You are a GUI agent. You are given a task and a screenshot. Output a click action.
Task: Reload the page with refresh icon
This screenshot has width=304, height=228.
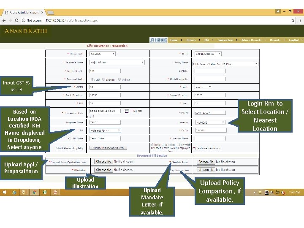16,20
